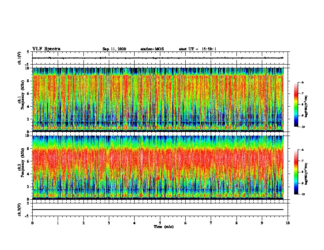Click the "station=MOS" header label
Viewport: 324px width, 250px height.
152,49
